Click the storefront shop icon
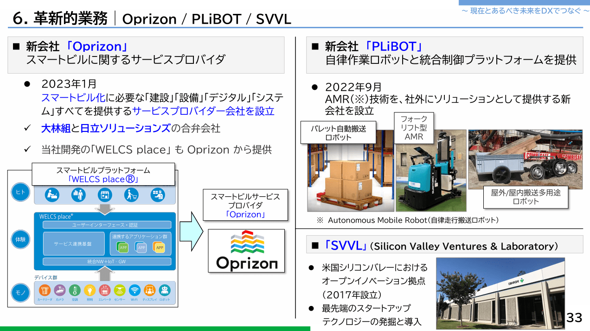The width and height of the screenshot is (590, 331). (105, 195)
